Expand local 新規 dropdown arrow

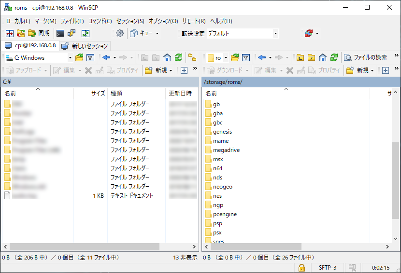pos(171,70)
